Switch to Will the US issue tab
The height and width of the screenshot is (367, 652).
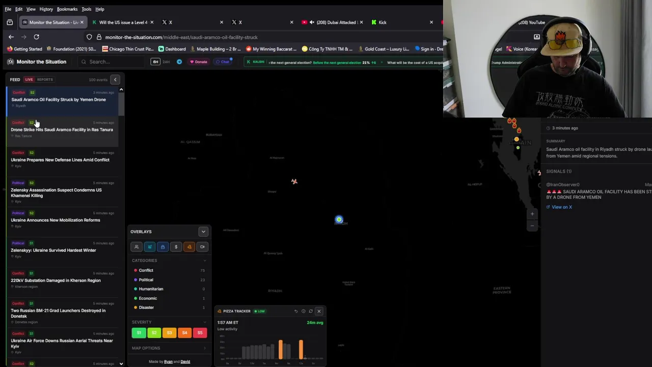(122, 22)
